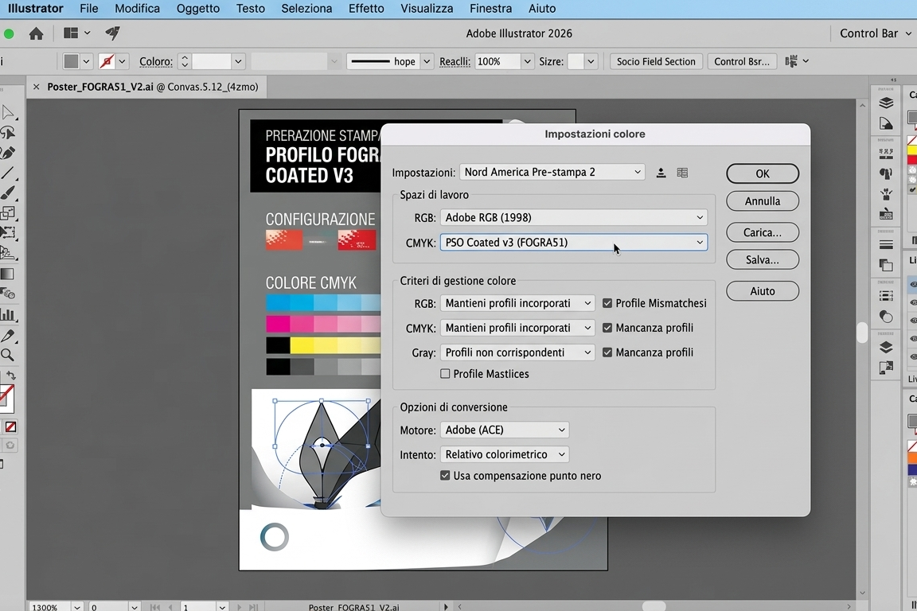The height and width of the screenshot is (611, 917).
Task: Open the Layers panel icon in the dock
Action: coord(886,103)
